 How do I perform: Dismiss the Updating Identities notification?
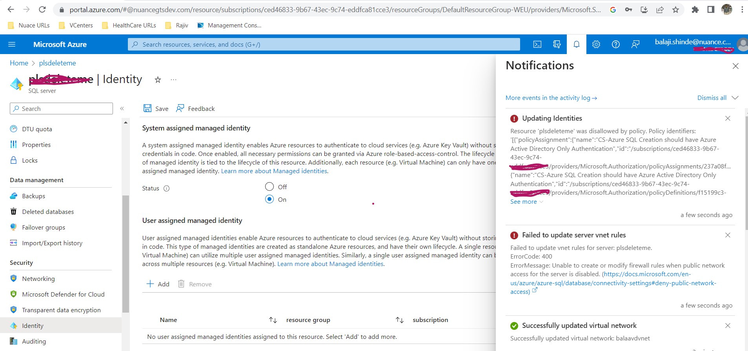click(728, 118)
